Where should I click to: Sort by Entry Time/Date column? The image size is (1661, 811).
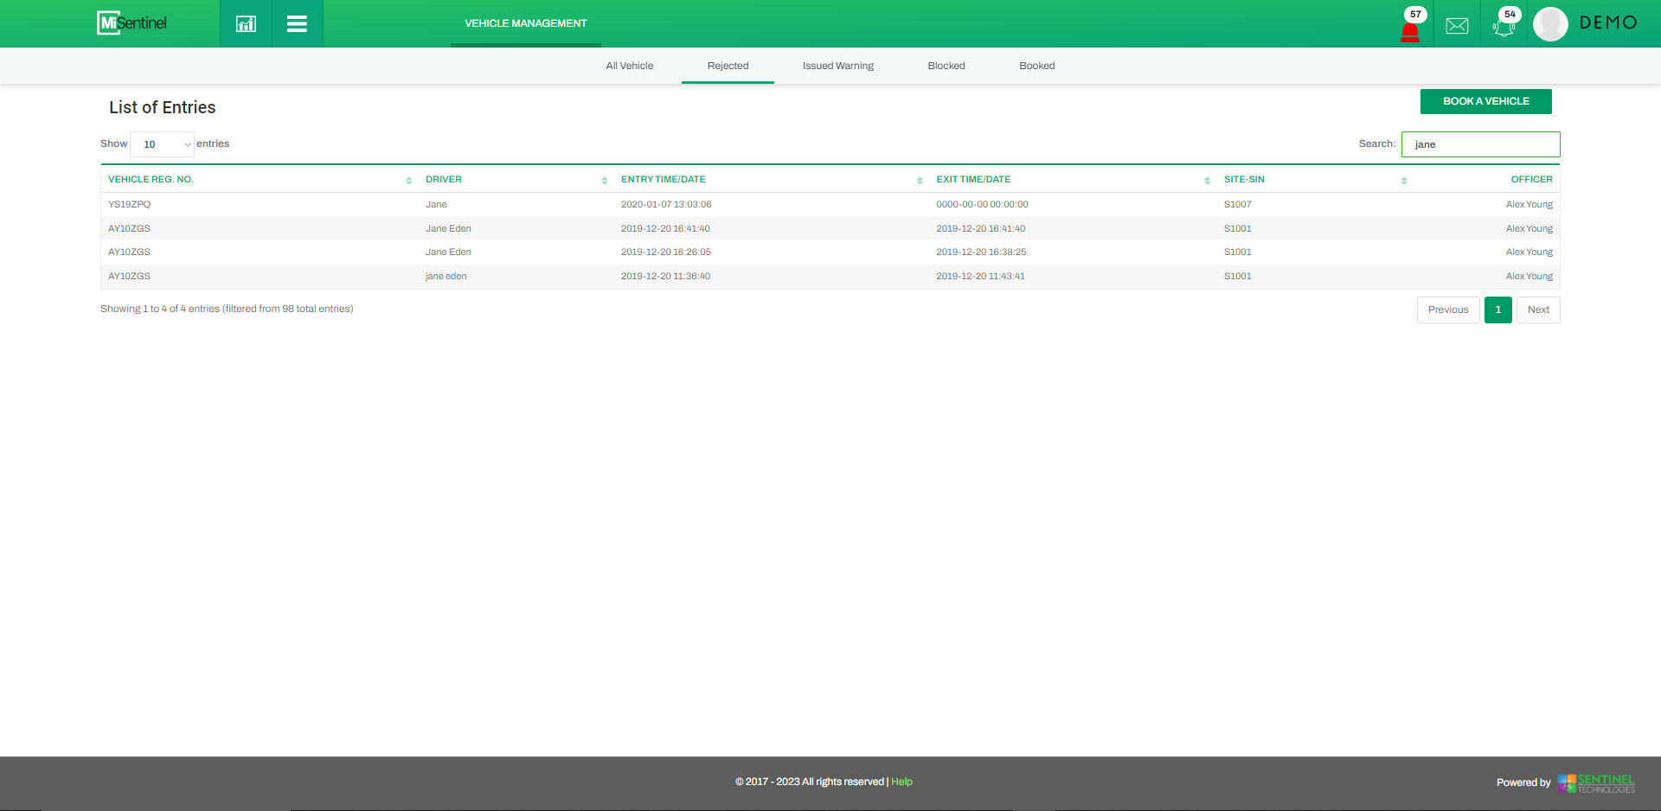tap(663, 180)
